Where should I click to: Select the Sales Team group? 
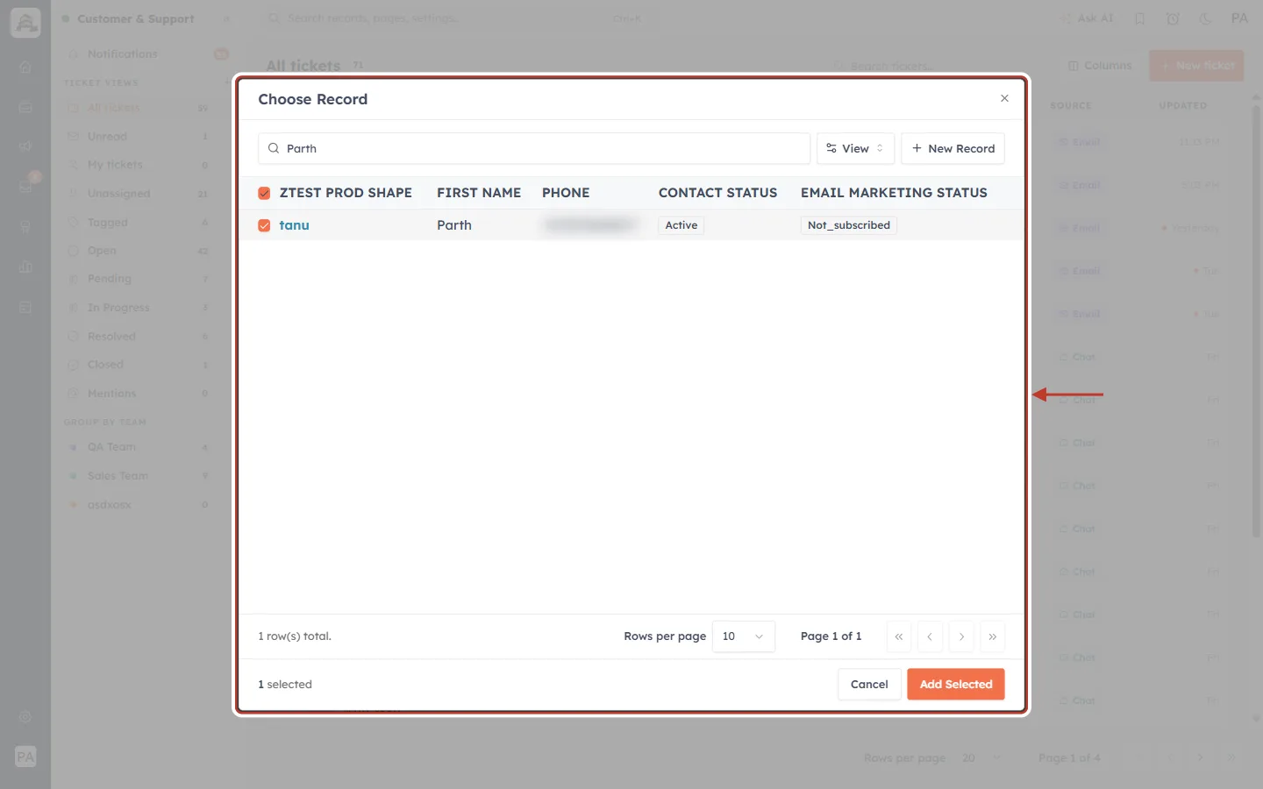[139, 476]
